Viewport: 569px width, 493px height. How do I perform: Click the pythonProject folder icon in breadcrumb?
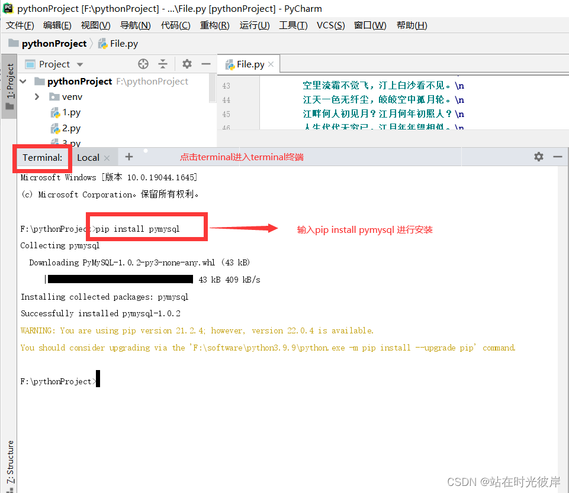click(14, 43)
